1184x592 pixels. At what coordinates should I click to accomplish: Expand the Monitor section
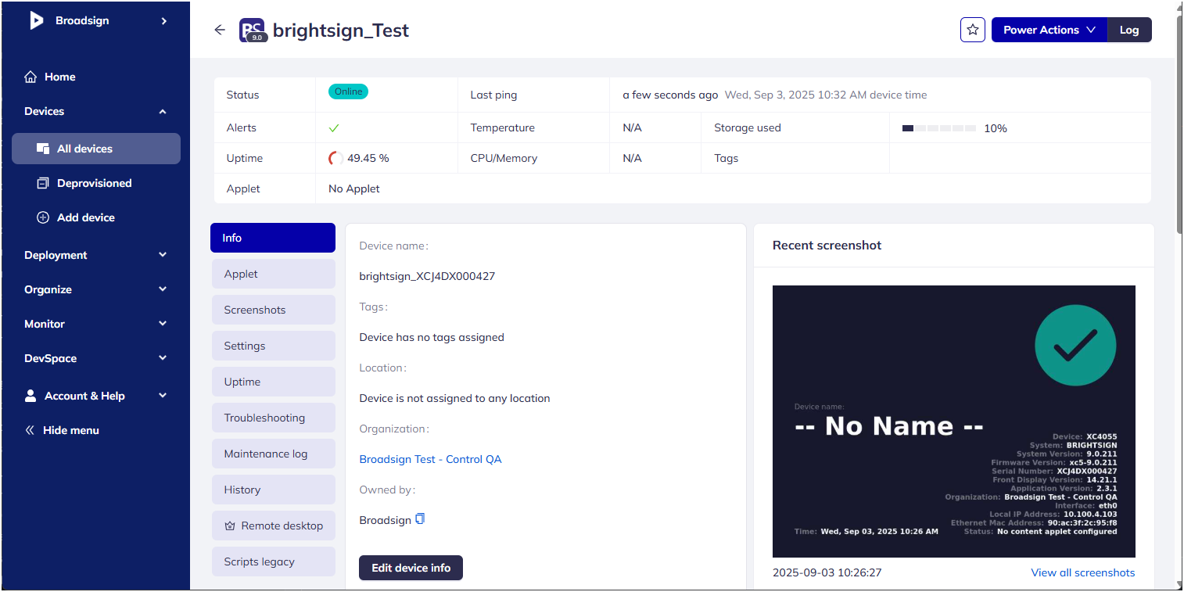pos(96,324)
